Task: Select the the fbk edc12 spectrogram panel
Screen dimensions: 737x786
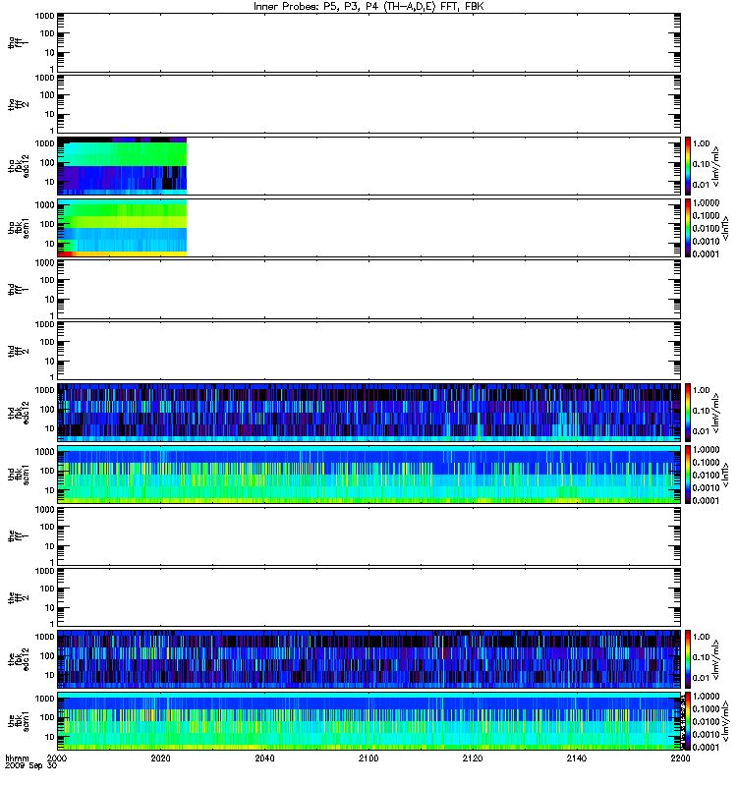Action: click(368, 658)
